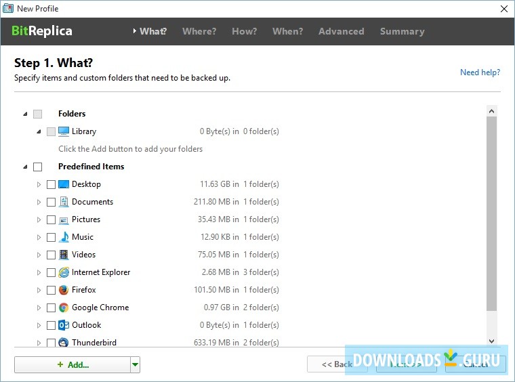
Task: Click the Outlook logo icon
Action: tap(64, 325)
